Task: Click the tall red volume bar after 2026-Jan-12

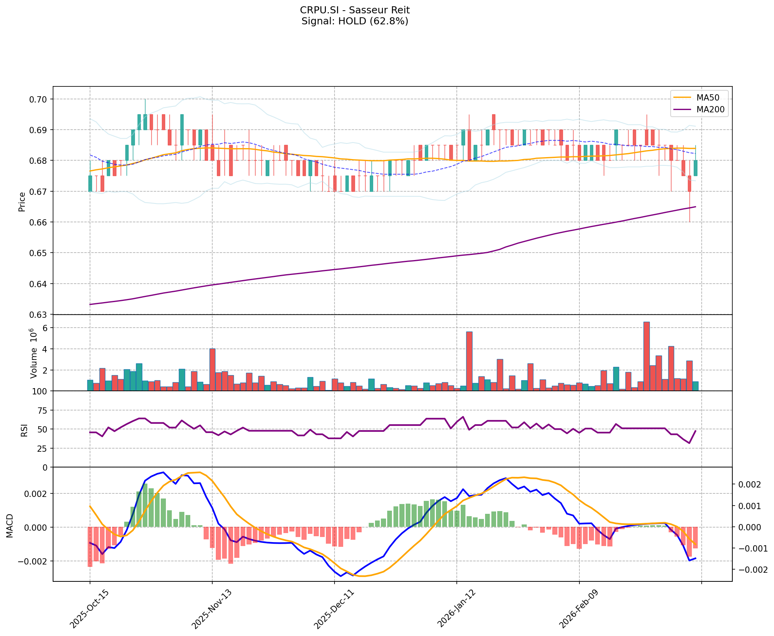Action: 469,361
